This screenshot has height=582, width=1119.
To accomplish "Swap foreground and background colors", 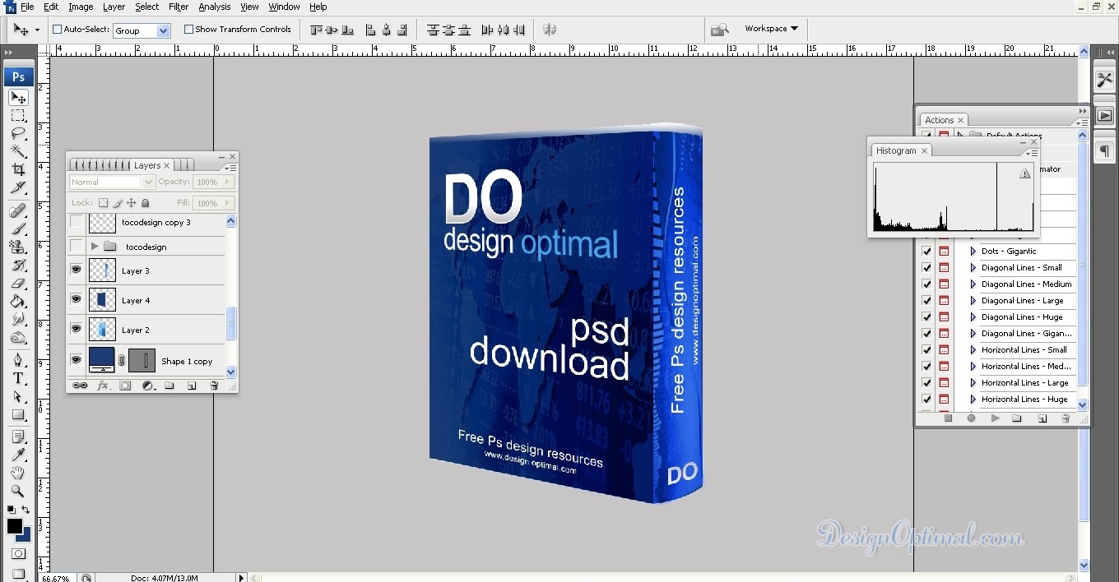I will (26, 510).
